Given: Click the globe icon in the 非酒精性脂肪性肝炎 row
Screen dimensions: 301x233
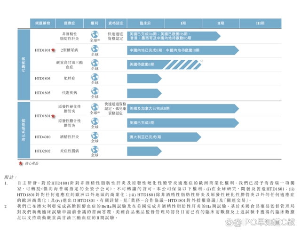Looking at the screenshot, I should 95,34.
